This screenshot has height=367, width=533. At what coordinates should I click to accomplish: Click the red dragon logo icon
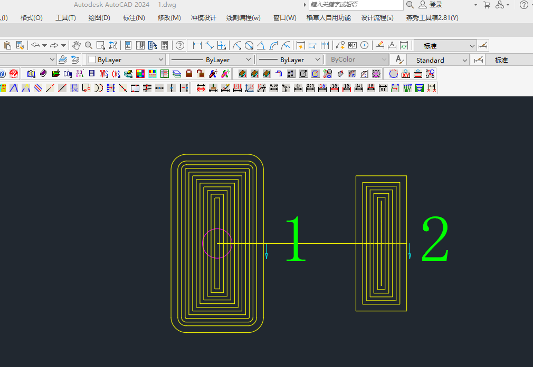14,74
